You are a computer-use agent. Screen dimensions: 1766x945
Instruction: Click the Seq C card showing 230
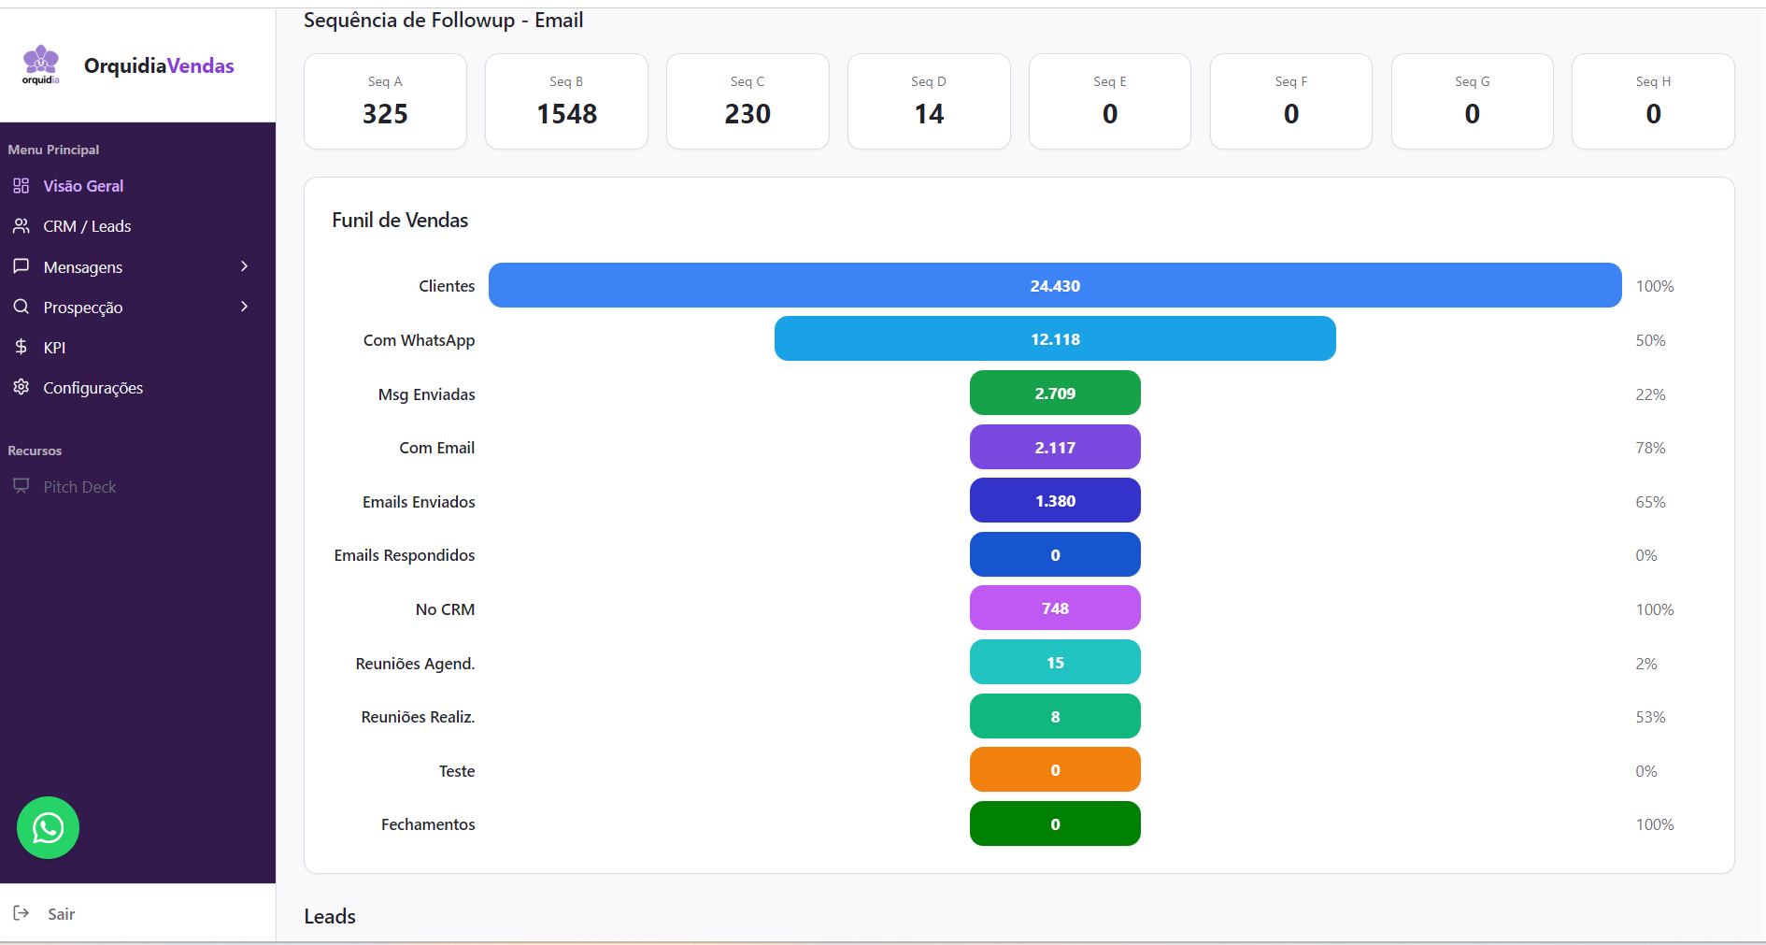click(748, 101)
